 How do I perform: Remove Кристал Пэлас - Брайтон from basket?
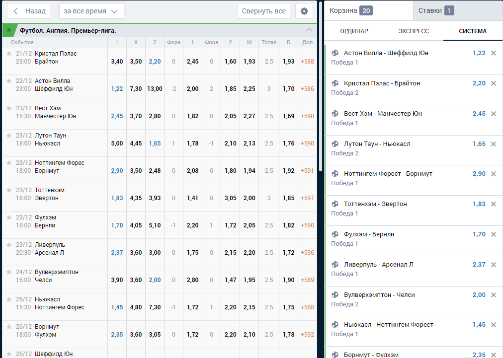pyautogui.click(x=494, y=83)
